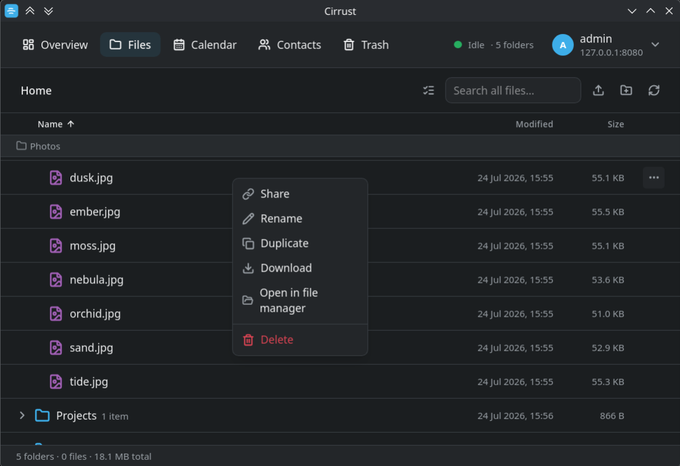Screen dimensions: 680x466
Task: Click the new folder icon
Action: (x=626, y=90)
